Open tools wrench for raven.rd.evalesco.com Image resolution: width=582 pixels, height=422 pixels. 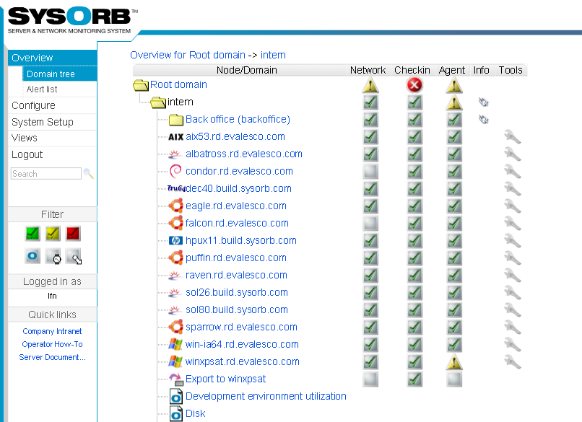513,276
